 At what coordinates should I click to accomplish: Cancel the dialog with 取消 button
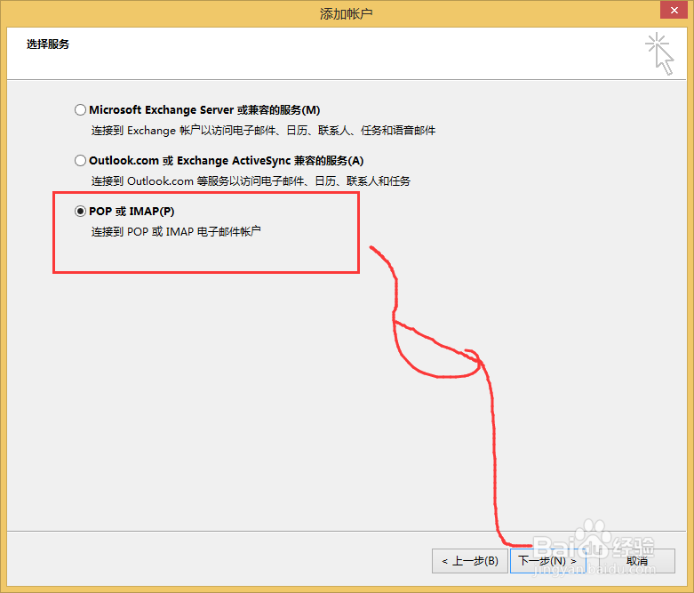(637, 561)
